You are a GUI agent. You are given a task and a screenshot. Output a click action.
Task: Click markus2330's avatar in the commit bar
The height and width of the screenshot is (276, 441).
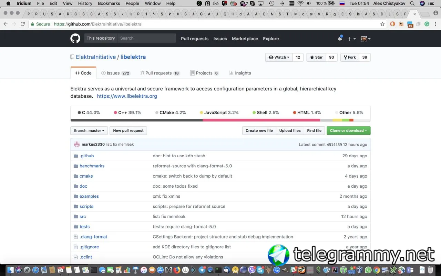(77, 145)
